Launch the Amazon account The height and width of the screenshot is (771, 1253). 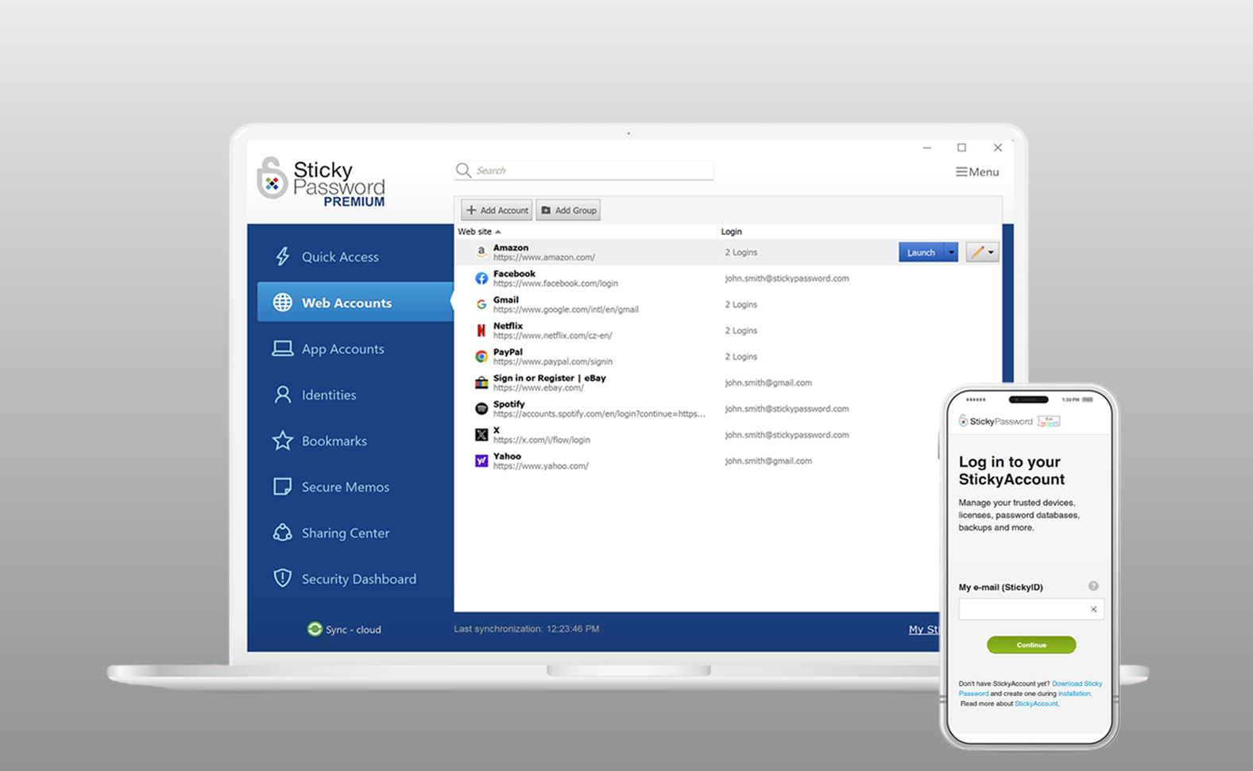(x=921, y=252)
